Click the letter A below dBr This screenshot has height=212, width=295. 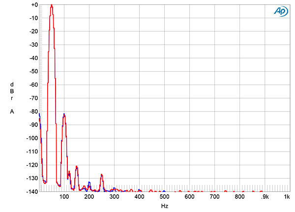click(x=12, y=112)
